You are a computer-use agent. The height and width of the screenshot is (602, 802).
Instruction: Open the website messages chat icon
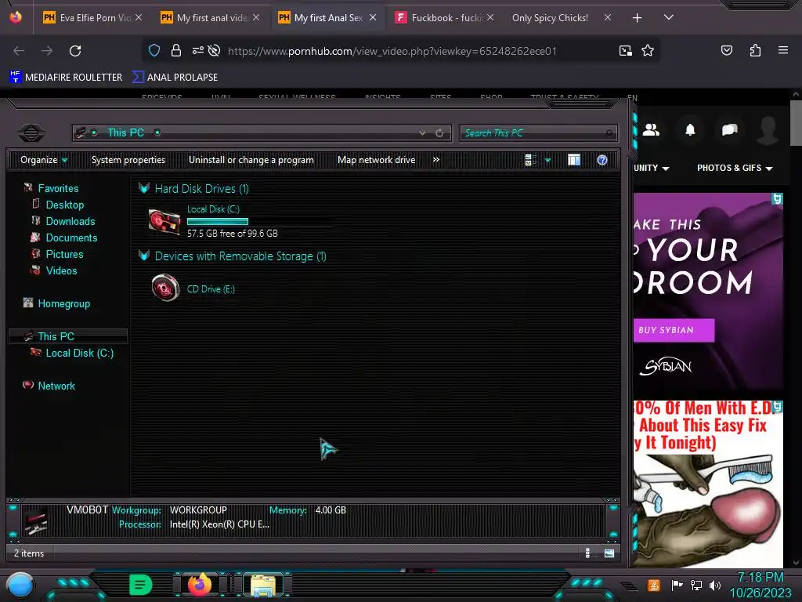coord(729,130)
